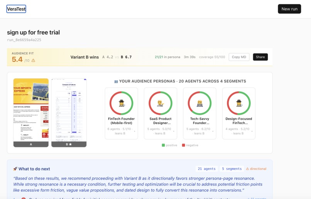Click the A 4.2 score text
Viewport: 311px width, 199px height.
108,57
